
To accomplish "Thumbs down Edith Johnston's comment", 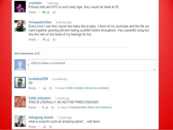I will tap(53, 107).
